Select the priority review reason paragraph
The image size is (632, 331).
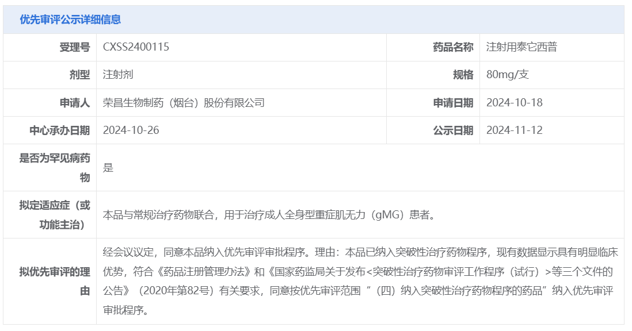point(360,281)
